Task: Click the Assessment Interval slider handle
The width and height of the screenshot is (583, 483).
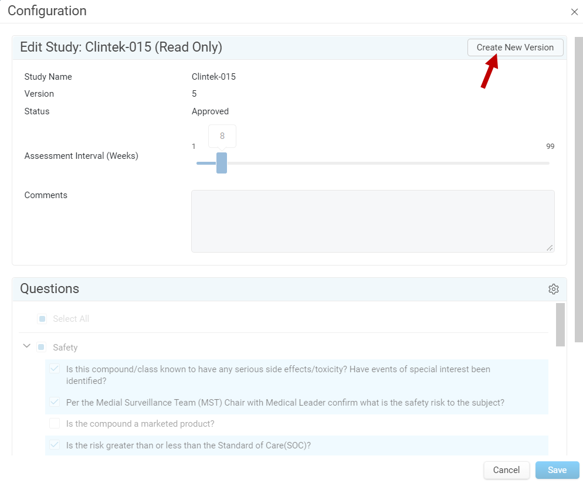Action: 222,163
